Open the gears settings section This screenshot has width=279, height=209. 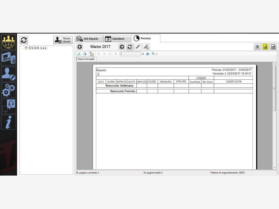9,90
